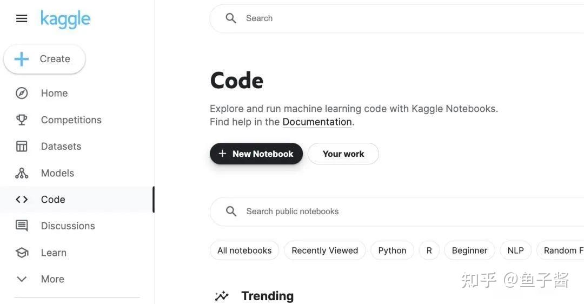The height and width of the screenshot is (304, 584).
Task: Click the Discussions chat icon
Action: coord(22,226)
